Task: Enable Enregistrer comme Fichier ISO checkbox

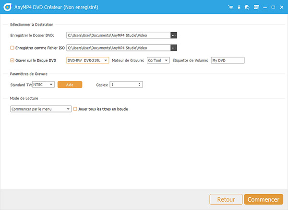Action: (x=12, y=48)
